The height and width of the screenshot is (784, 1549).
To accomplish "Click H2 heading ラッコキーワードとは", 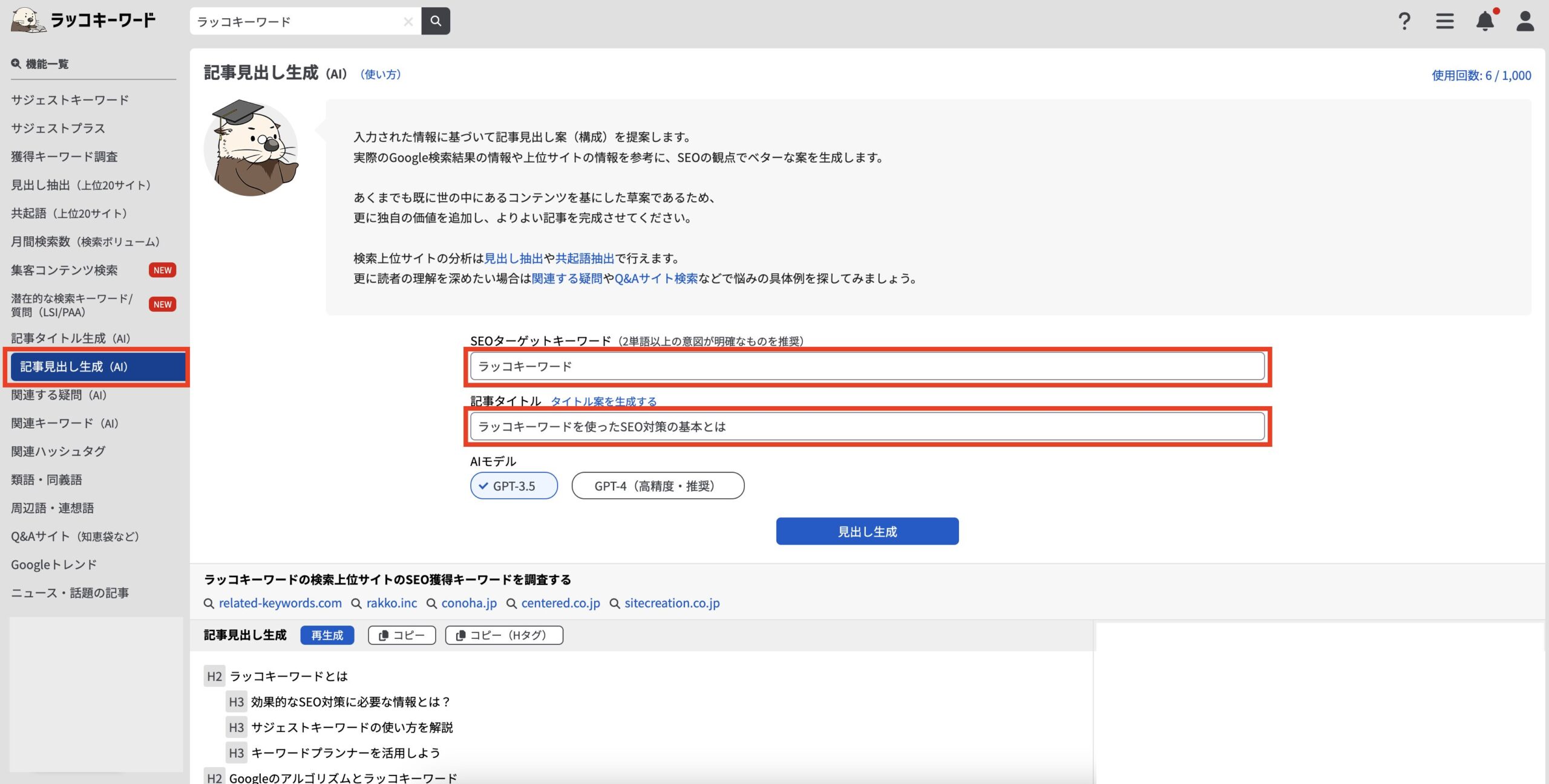I will pos(289,676).
